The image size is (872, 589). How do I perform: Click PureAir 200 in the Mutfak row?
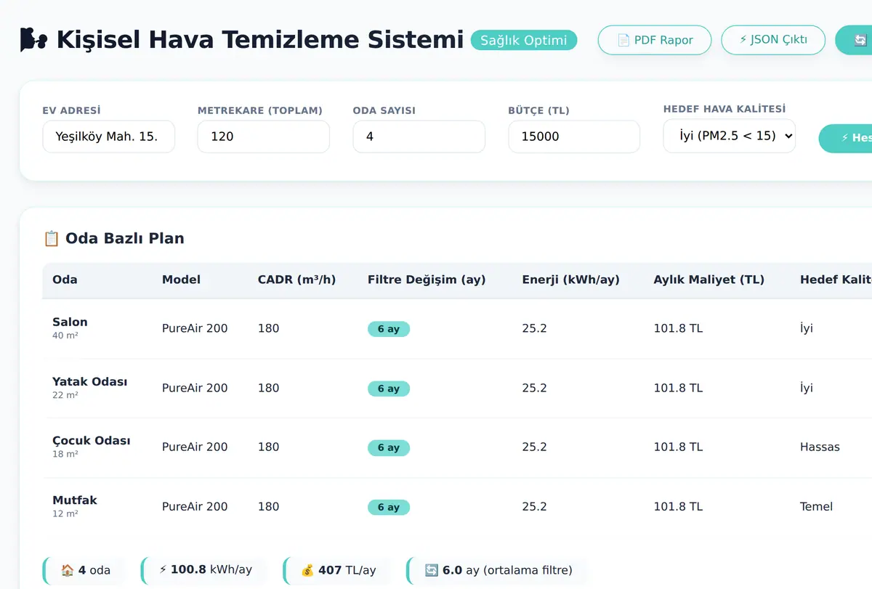[x=195, y=506]
